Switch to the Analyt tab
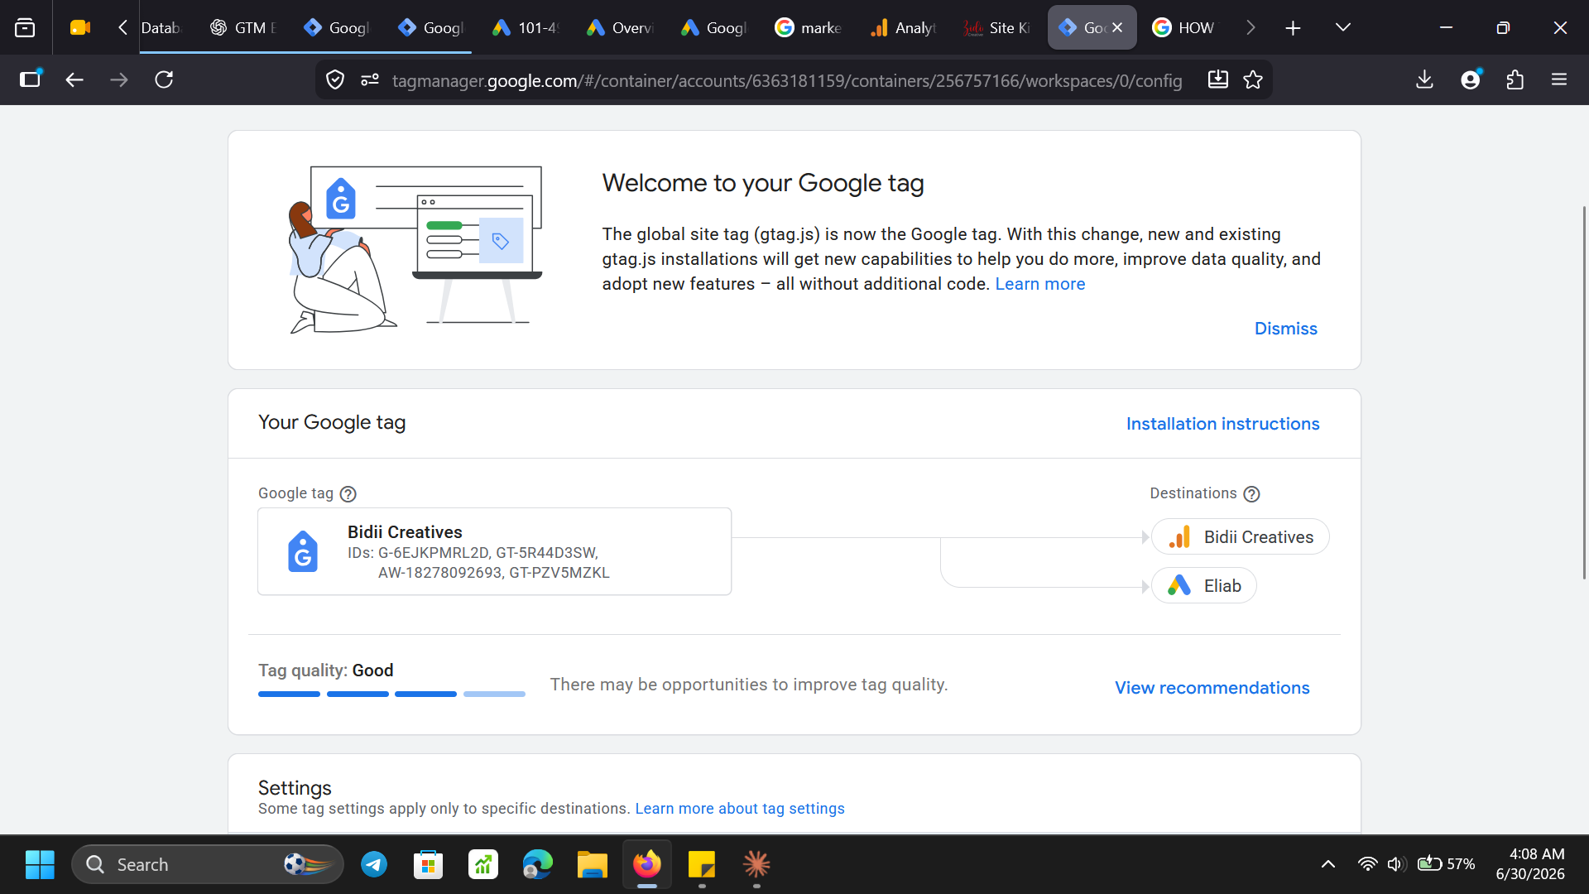 (x=905, y=28)
